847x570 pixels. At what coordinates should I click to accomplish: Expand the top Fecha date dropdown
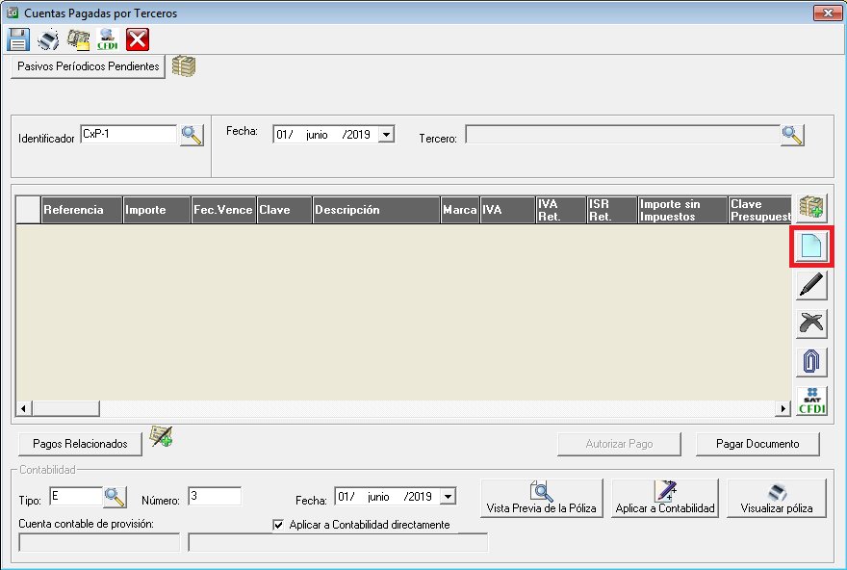point(386,135)
